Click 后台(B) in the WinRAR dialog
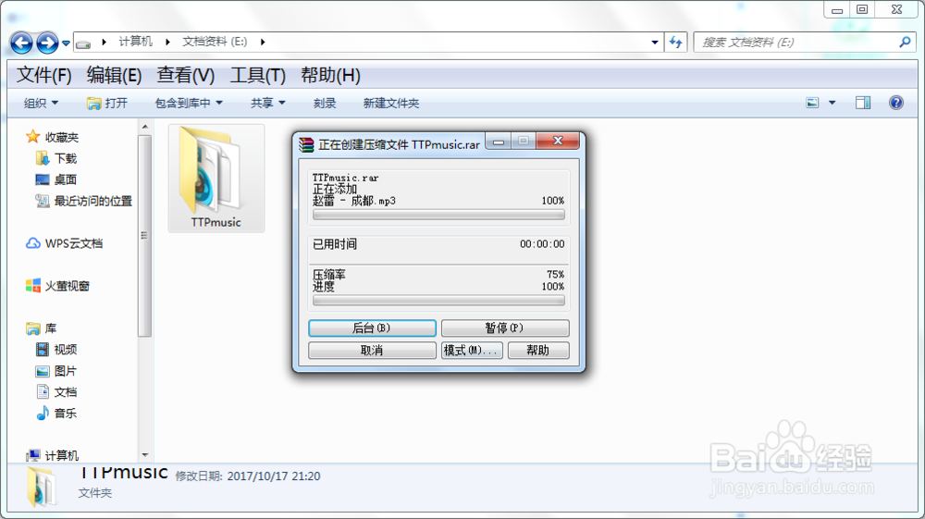 click(x=372, y=327)
